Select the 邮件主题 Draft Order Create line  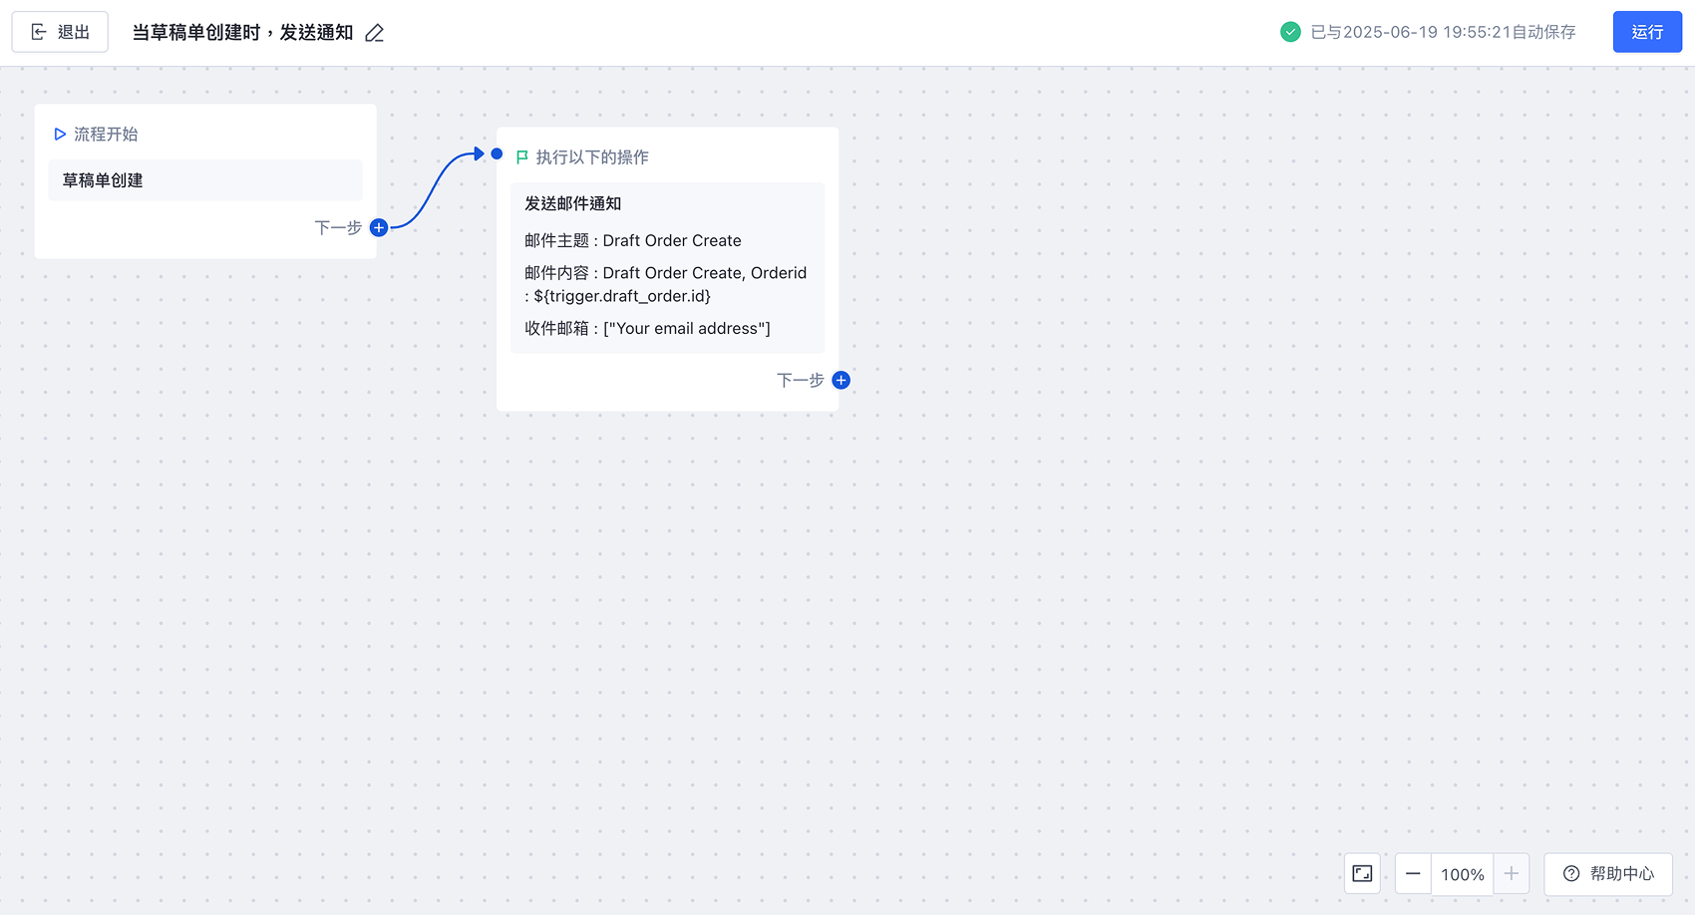[633, 240]
